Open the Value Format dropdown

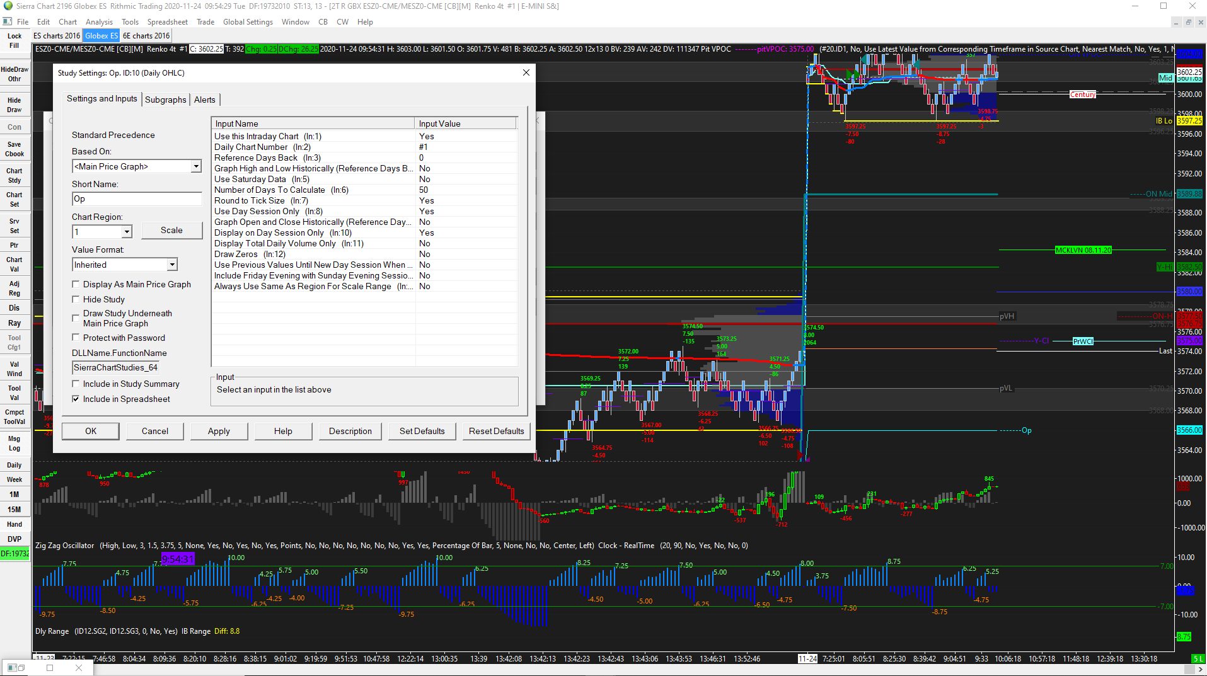point(172,265)
